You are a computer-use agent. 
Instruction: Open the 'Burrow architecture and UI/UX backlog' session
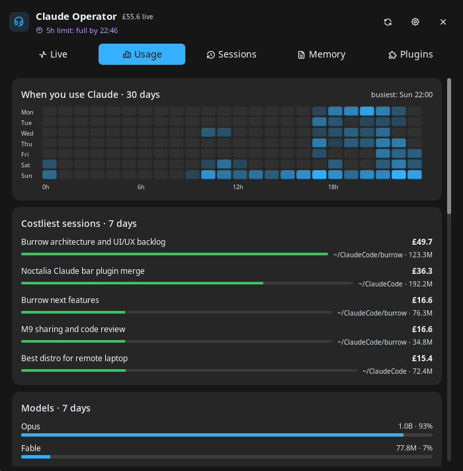click(93, 242)
